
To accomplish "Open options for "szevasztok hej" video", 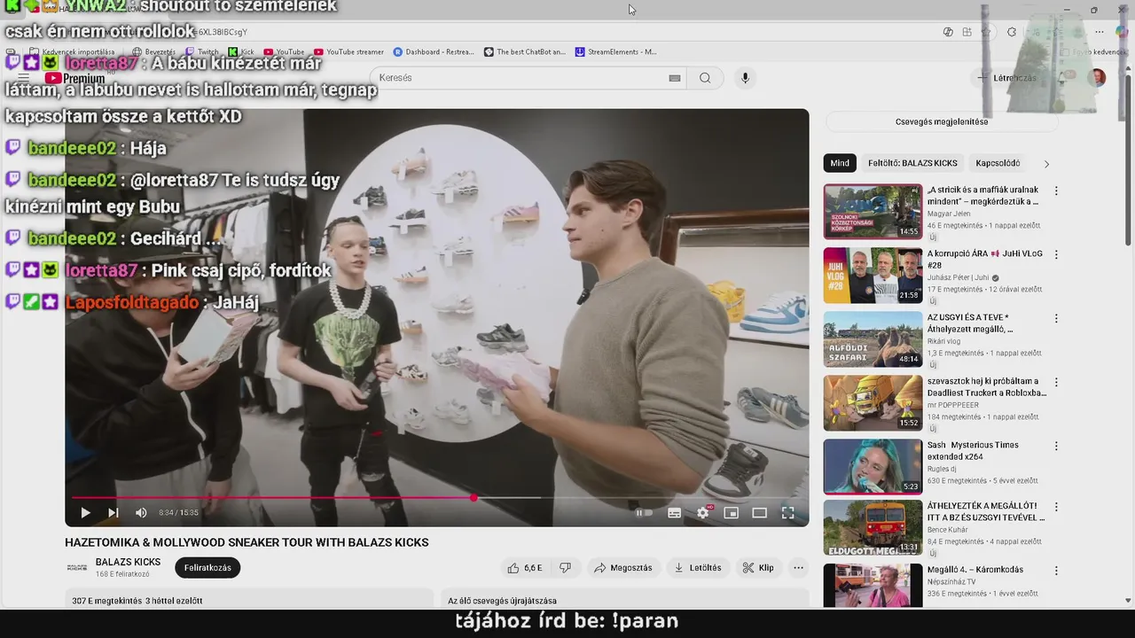I will pyautogui.click(x=1056, y=382).
